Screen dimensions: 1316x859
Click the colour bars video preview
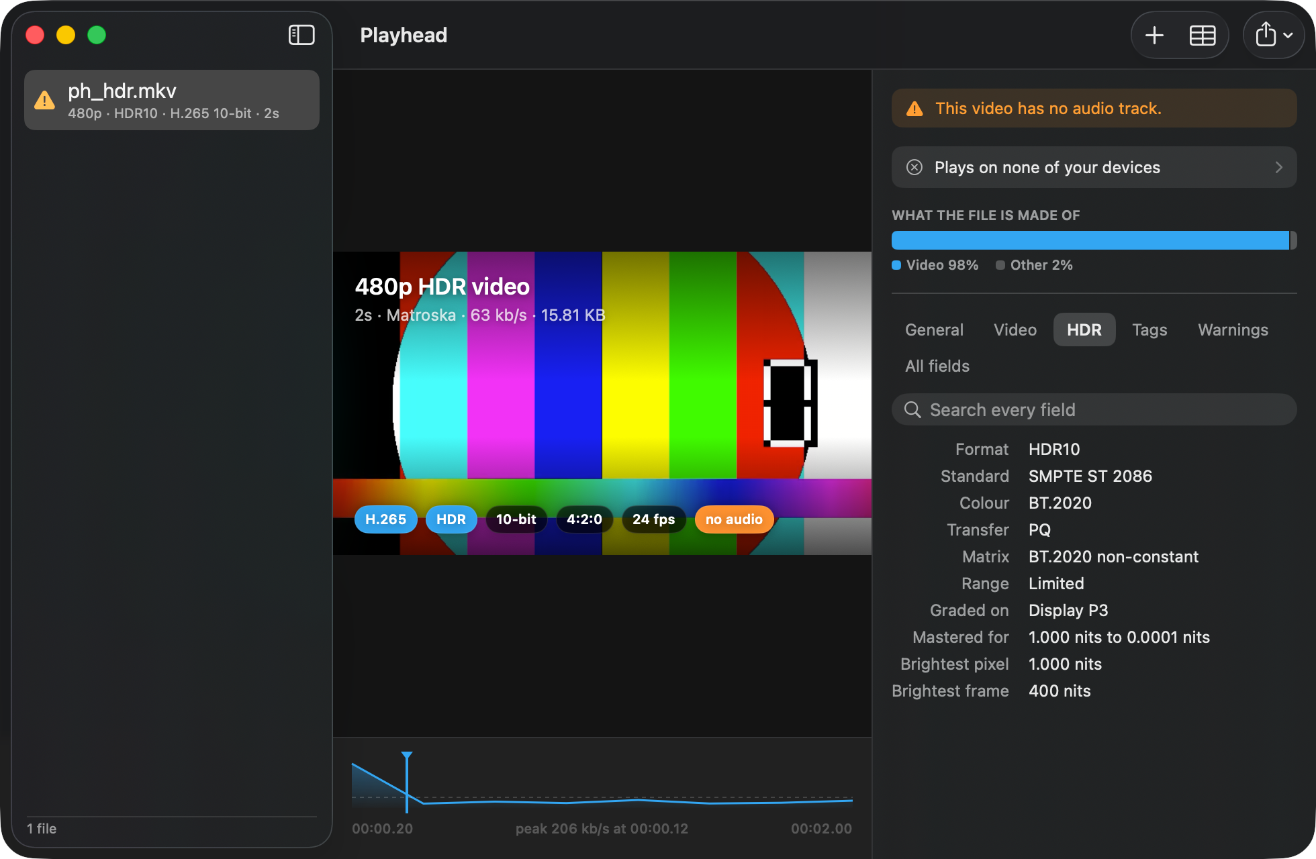[x=602, y=403]
